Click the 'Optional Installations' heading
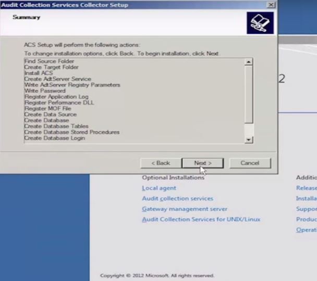The height and width of the screenshot is (281, 317). (173, 177)
